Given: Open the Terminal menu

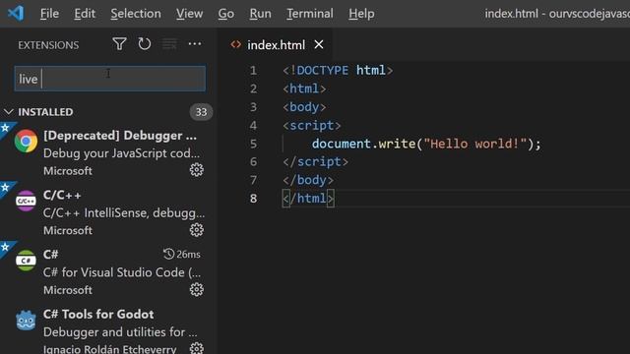Looking at the screenshot, I should (310, 14).
